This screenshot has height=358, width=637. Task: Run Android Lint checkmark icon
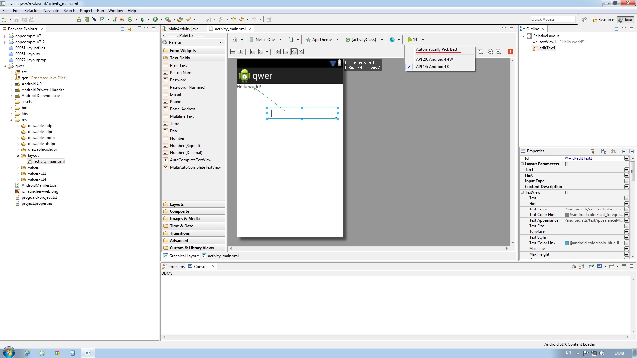click(102, 20)
